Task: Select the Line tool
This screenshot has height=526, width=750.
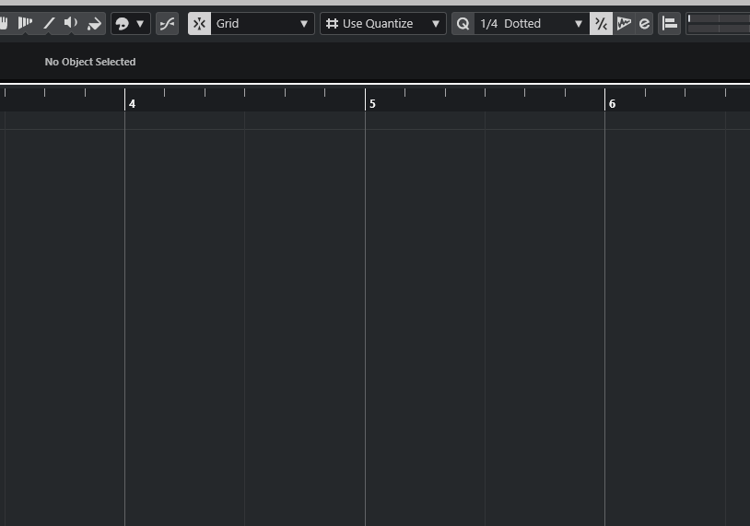Action: pos(49,23)
